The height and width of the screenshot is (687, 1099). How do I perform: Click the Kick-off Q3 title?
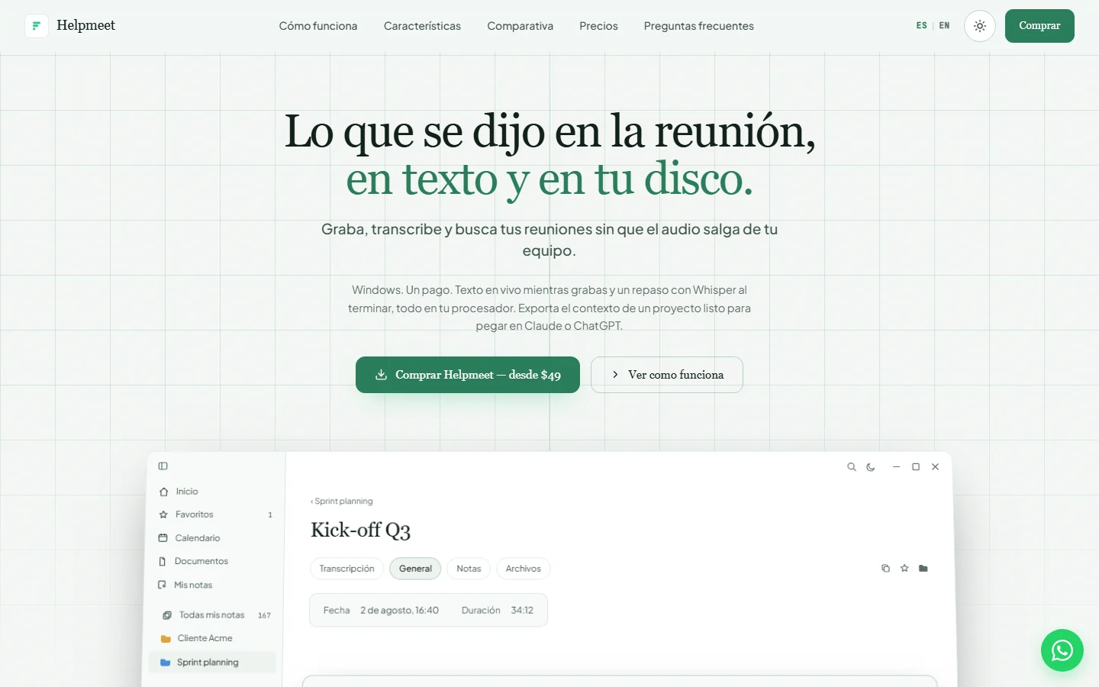click(360, 531)
